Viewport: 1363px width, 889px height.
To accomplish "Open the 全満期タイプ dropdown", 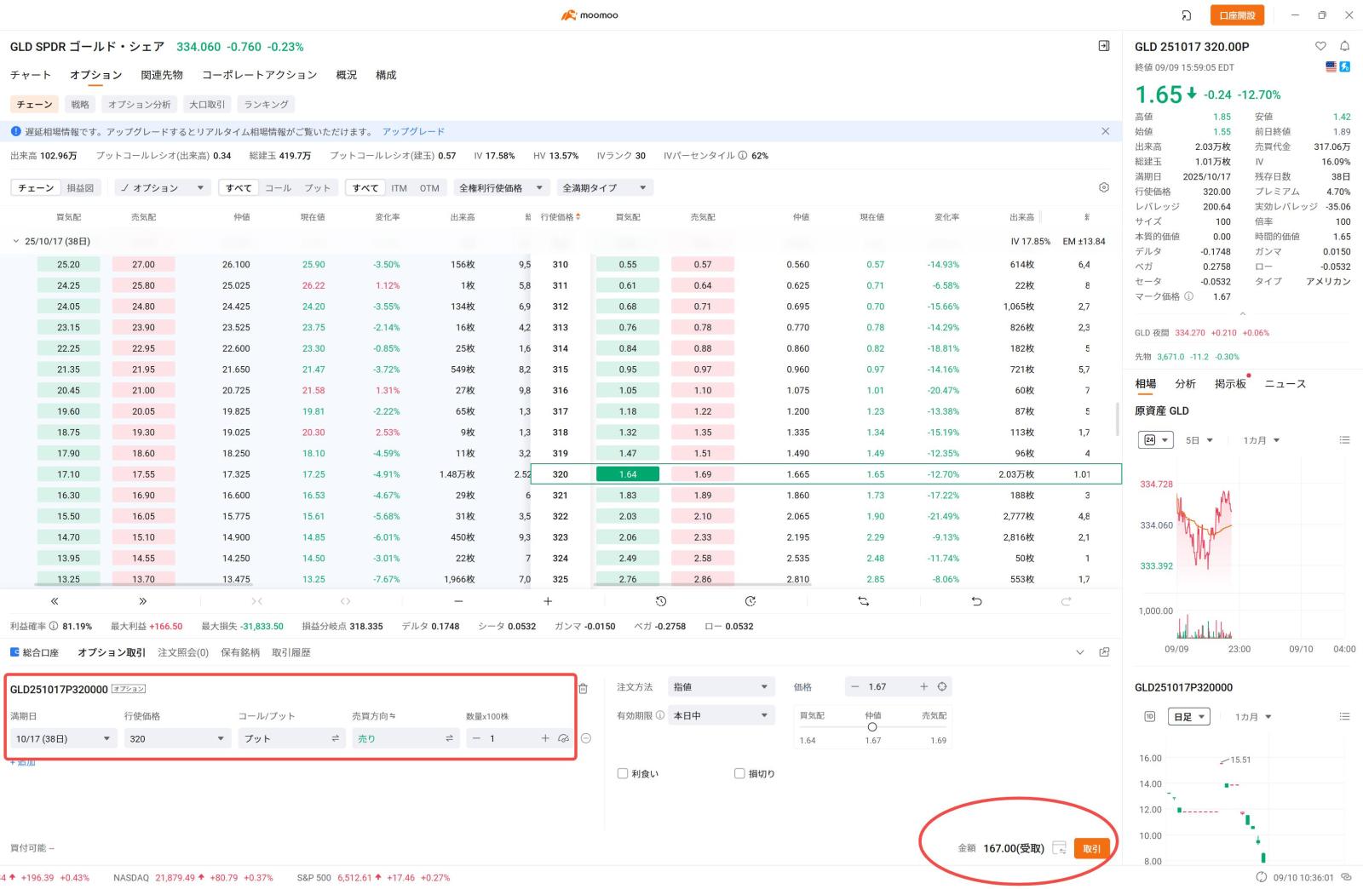I will coord(605,187).
